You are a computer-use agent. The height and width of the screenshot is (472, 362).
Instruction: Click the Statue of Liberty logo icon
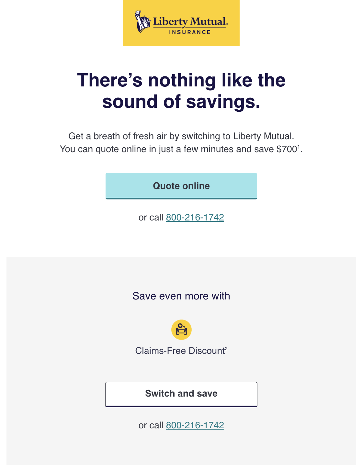pyautogui.click(x=143, y=22)
